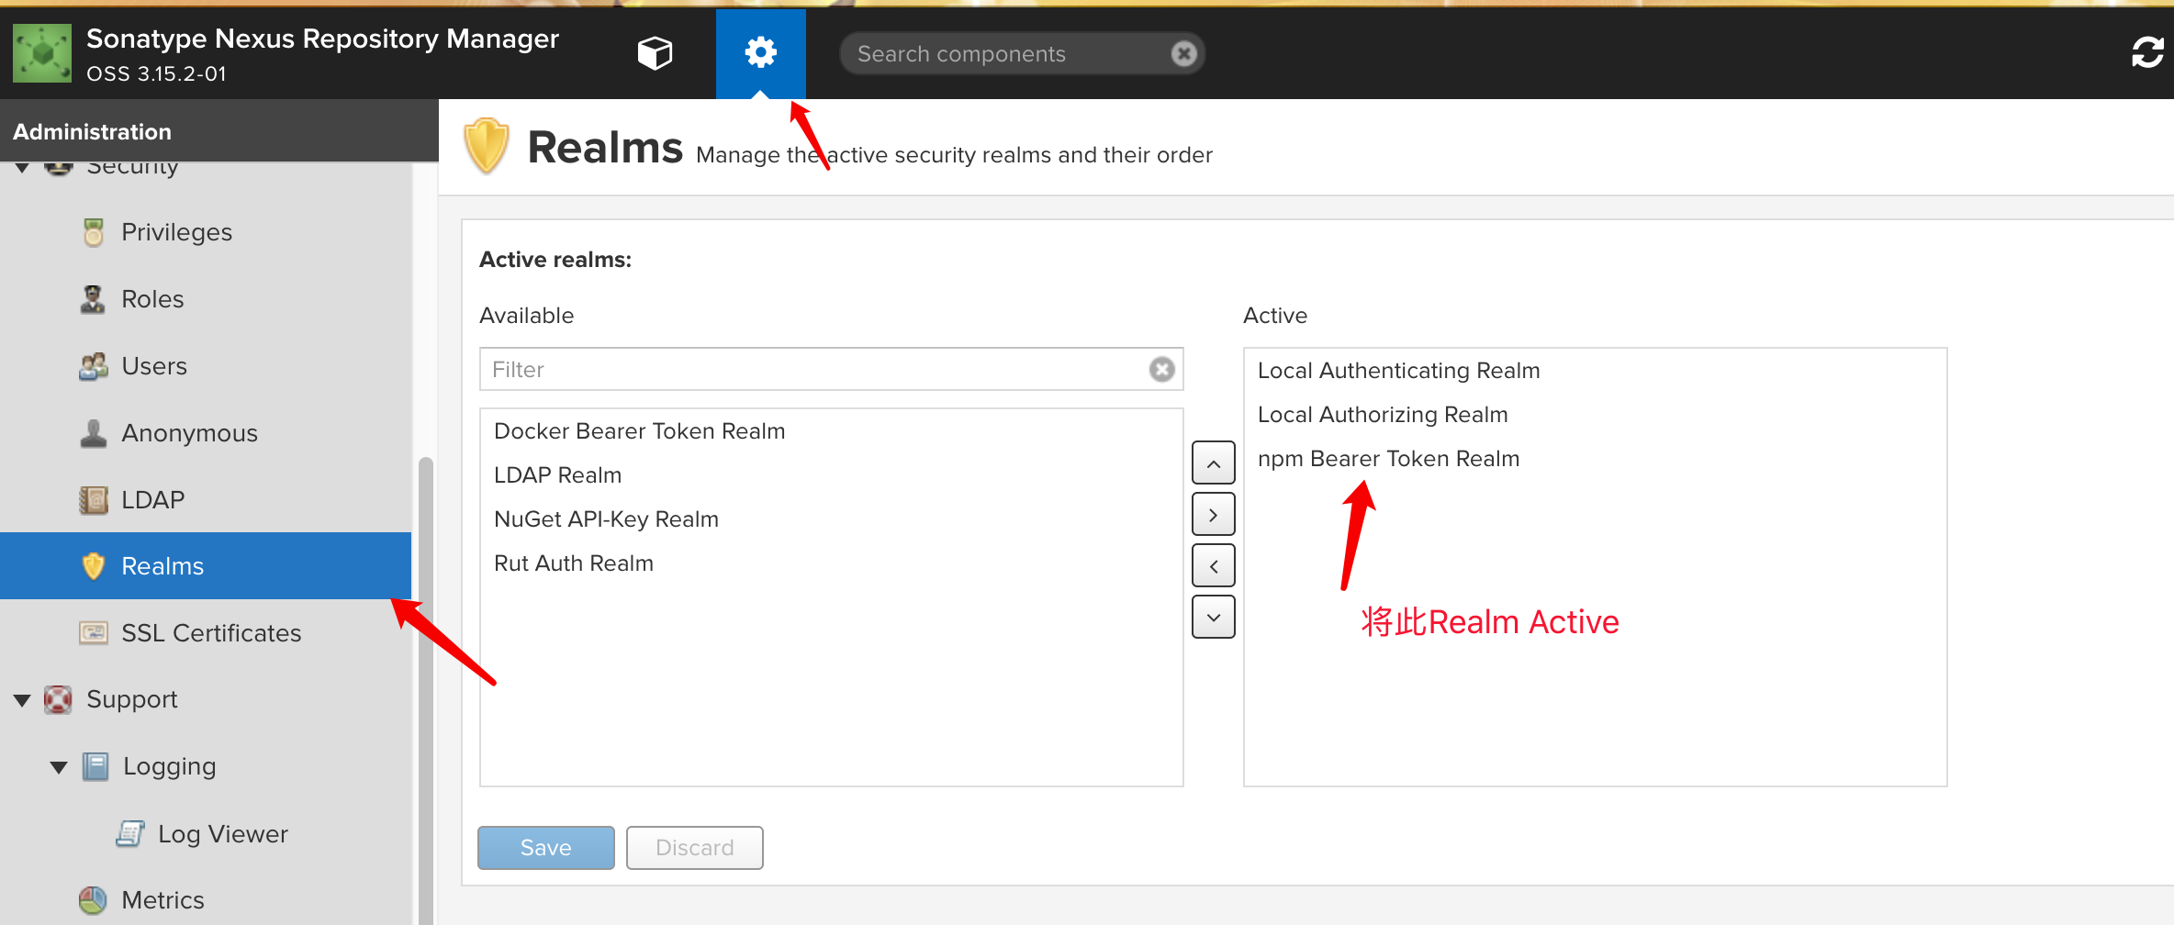Image resolution: width=2174 pixels, height=925 pixels.
Task: Select npm Bearer Token Realm
Action: point(1389,459)
